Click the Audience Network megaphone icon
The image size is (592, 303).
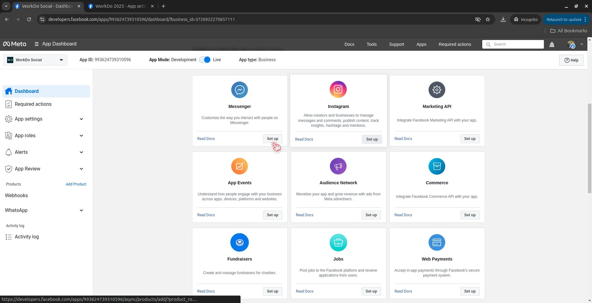click(x=338, y=166)
